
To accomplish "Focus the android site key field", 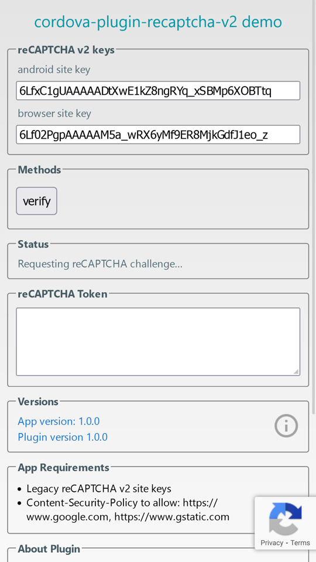I will pyautogui.click(x=158, y=91).
